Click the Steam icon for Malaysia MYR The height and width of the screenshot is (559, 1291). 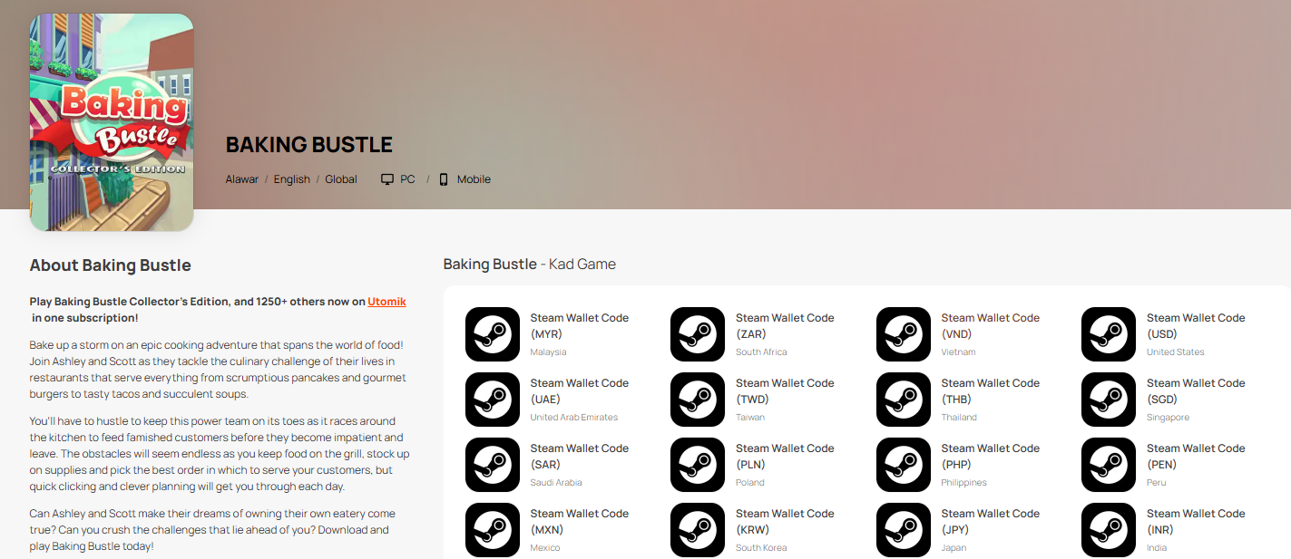click(493, 334)
